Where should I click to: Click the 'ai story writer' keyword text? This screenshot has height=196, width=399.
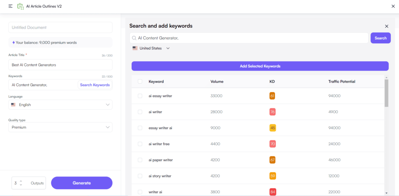click(x=160, y=176)
